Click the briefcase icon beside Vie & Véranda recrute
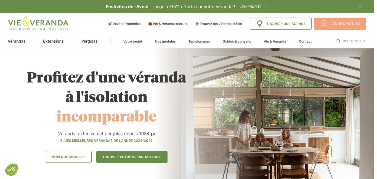The width and height of the screenshot is (377, 179). tap(150, 24)
